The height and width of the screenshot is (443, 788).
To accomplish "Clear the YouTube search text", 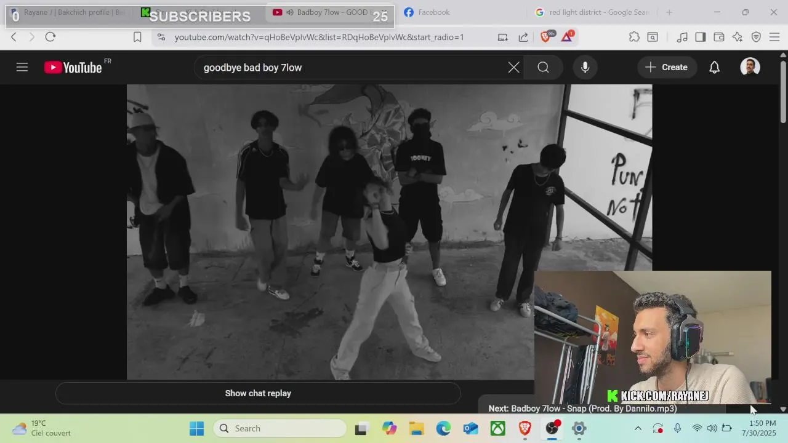I will pos(513,68).
